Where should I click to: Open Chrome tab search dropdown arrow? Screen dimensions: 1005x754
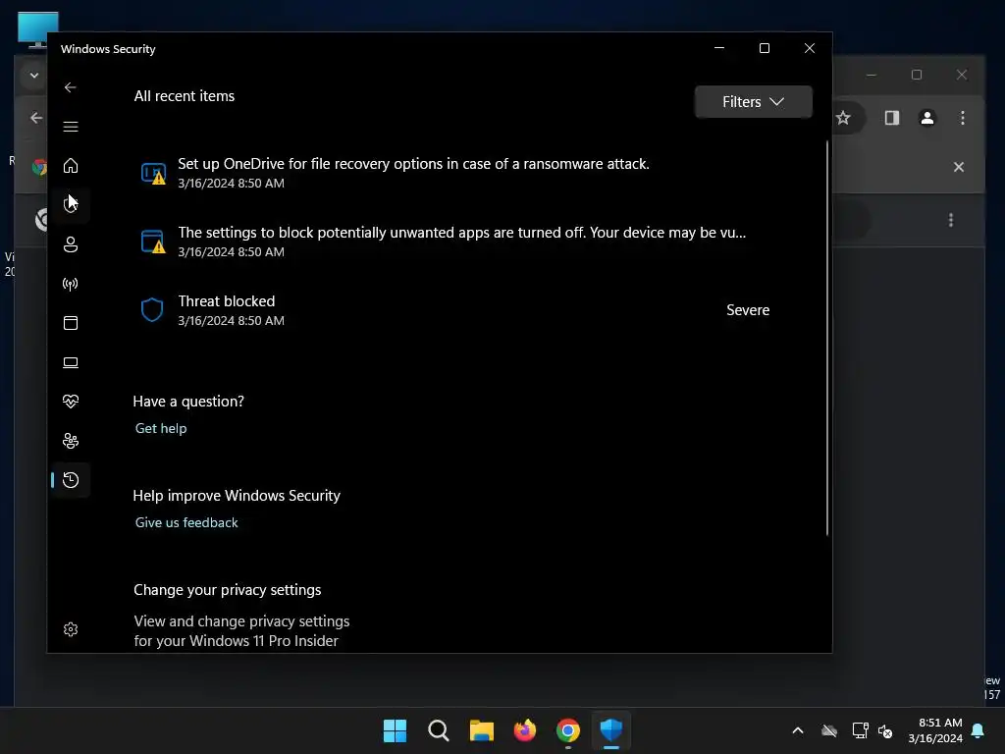(x=34, y=76)
